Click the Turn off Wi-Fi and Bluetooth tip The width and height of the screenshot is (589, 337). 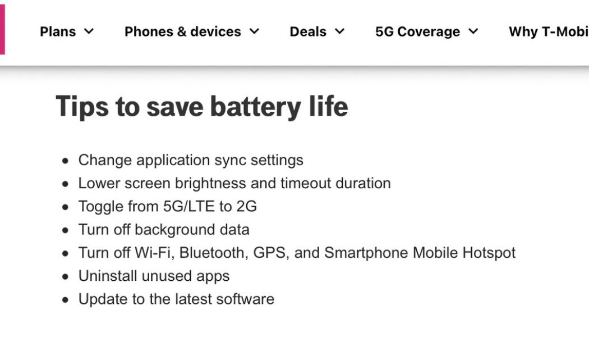[x=297, y=253]
